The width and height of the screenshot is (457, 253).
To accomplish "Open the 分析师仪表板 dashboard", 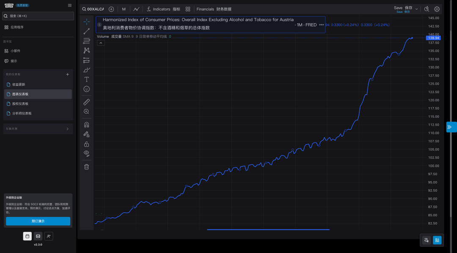I will pyautogui.click(x=38, y=113).
